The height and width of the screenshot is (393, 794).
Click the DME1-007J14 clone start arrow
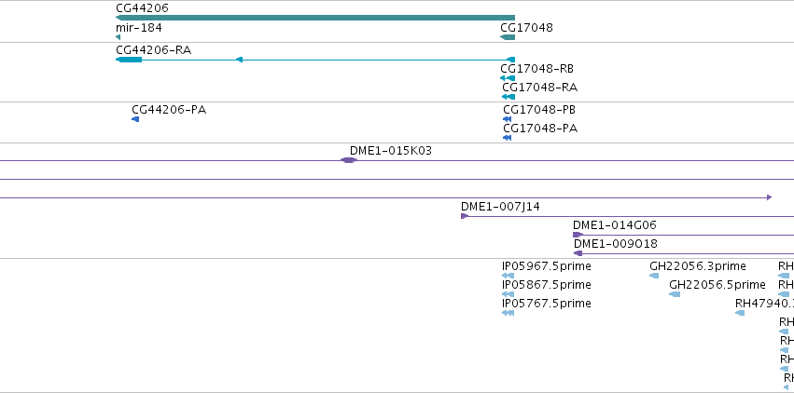[465, 216]
